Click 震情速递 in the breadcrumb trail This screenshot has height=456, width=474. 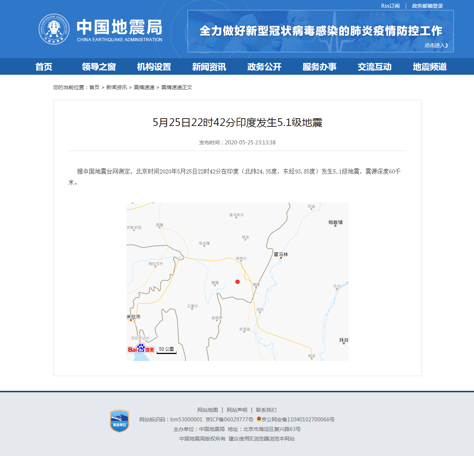tap(144, 87)
